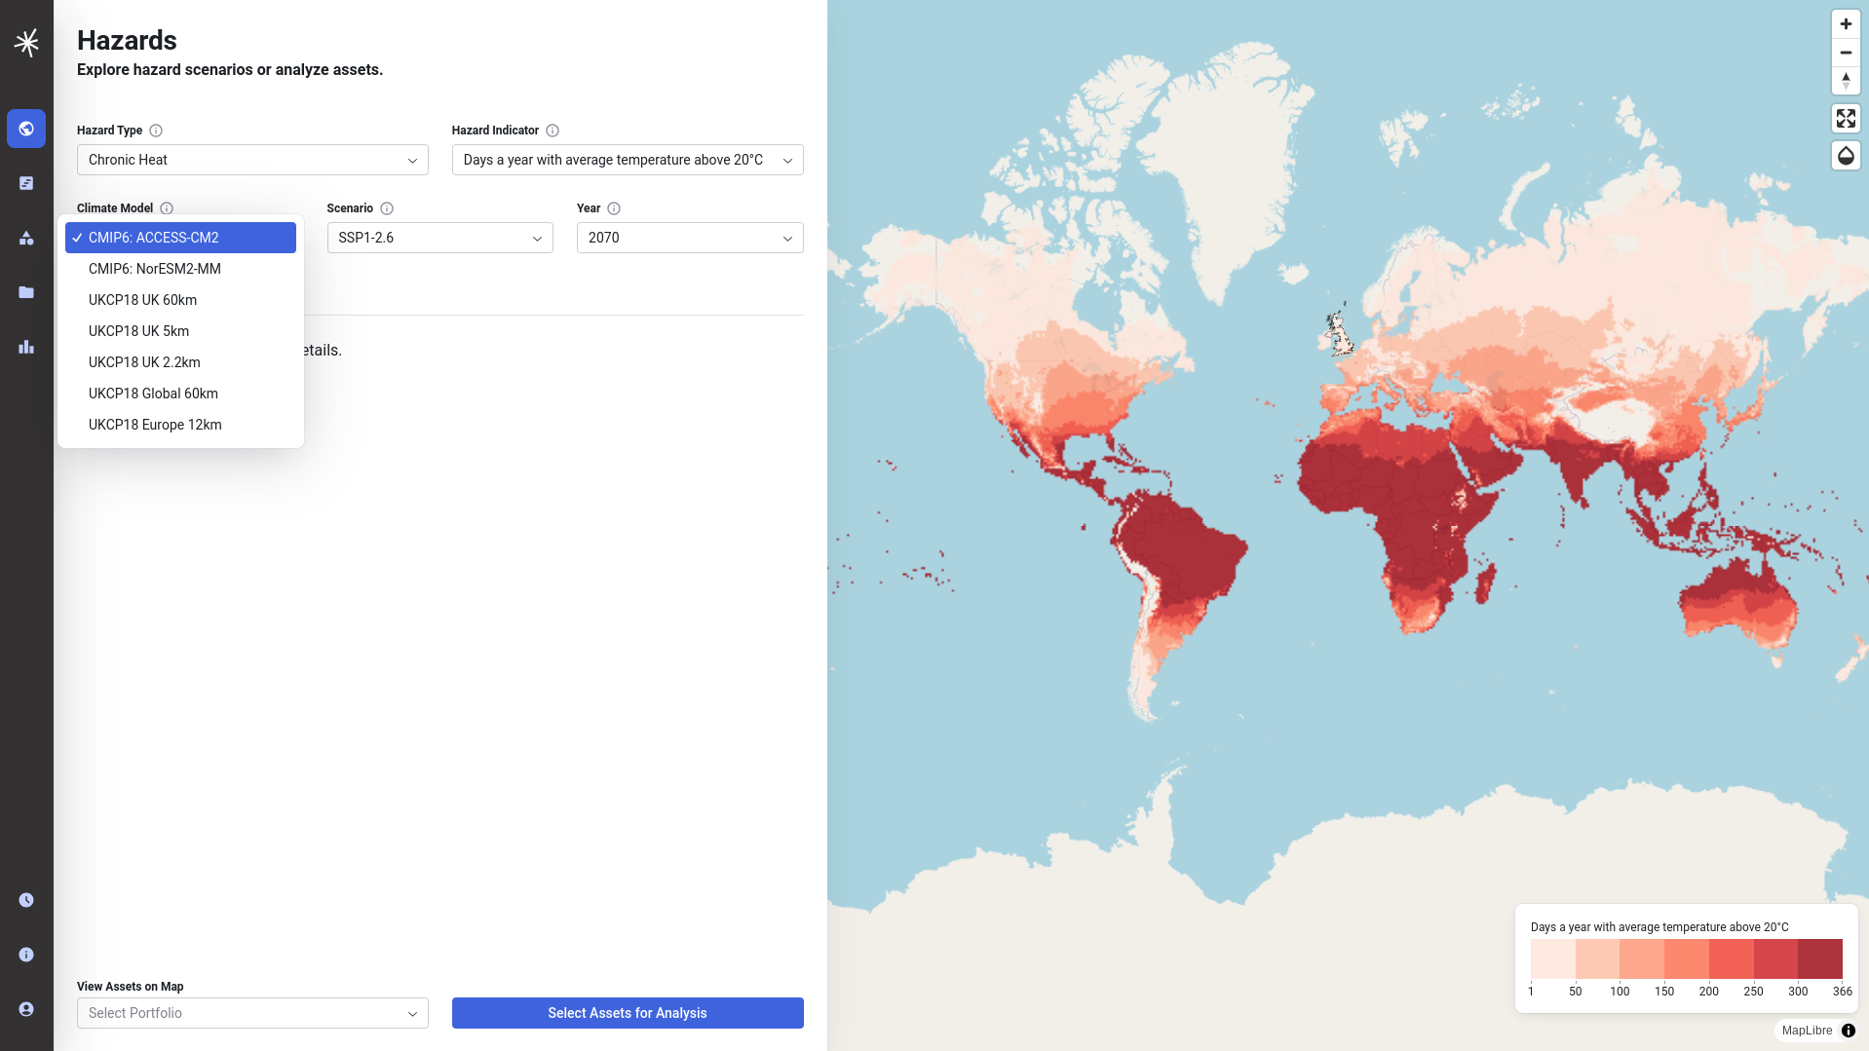1869x1051 pixels.
Task: Reset map bearing with compass icon
Action: pos(1846,80)
